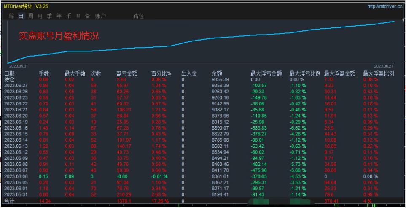Click the max floating loss -583.83
The width and height of the screenshot is (406, 208).
259,128
